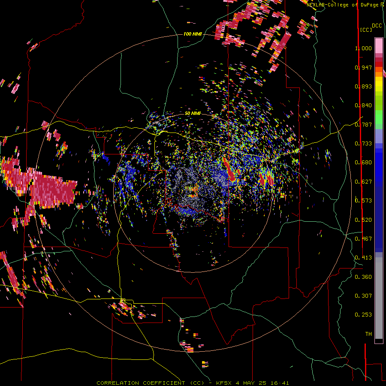Viewport: 386px width, 386px height.
Task: Click the 0.467 color scale value
Action: coord(363,239)
